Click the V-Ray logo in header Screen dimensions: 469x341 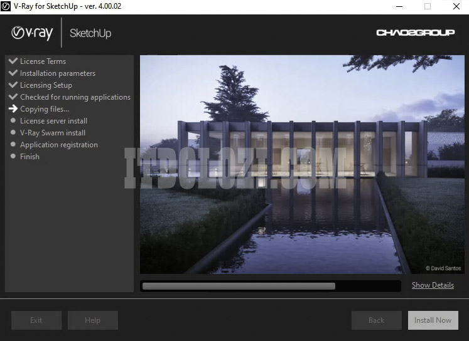point(32,33)
